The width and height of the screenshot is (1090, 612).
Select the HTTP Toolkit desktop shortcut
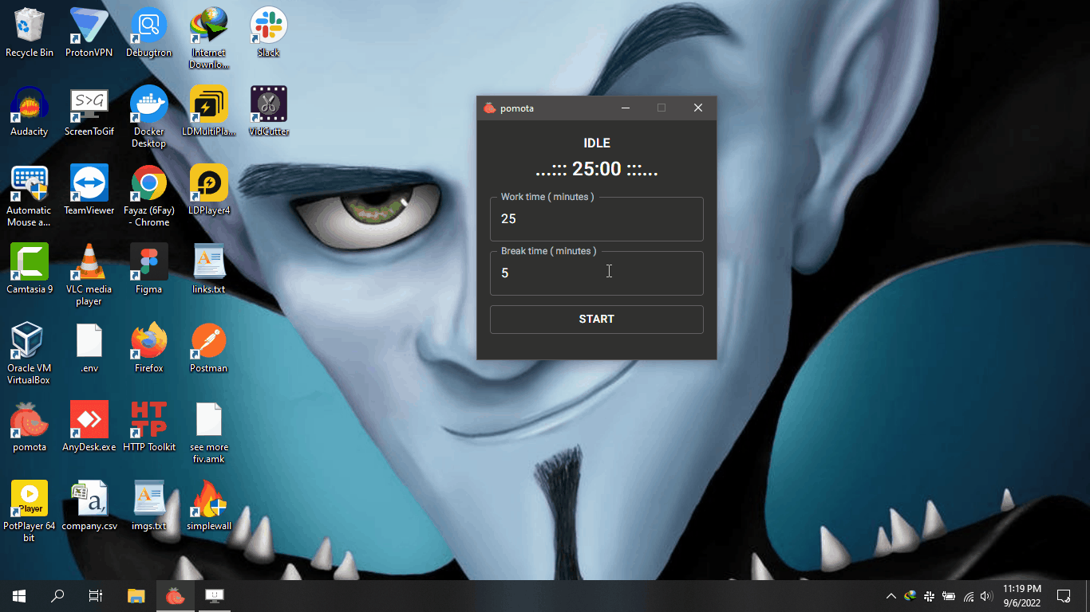[x=149, y=427]
